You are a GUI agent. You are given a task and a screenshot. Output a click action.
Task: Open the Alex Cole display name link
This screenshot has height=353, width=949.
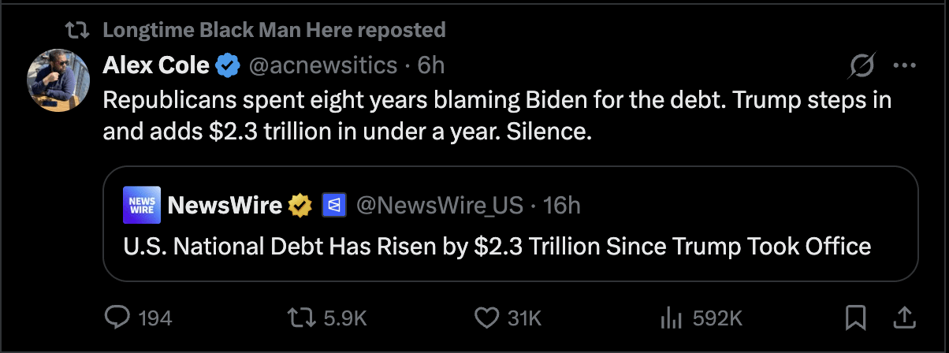pos(156,65)
